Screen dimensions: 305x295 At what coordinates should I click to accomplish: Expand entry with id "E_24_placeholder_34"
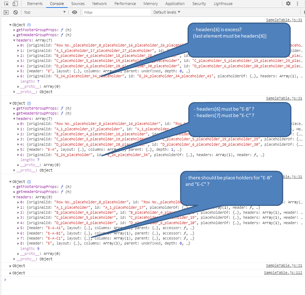18,155
